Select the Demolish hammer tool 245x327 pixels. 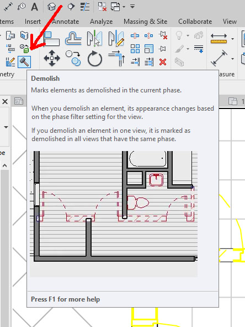coord(24,62)
